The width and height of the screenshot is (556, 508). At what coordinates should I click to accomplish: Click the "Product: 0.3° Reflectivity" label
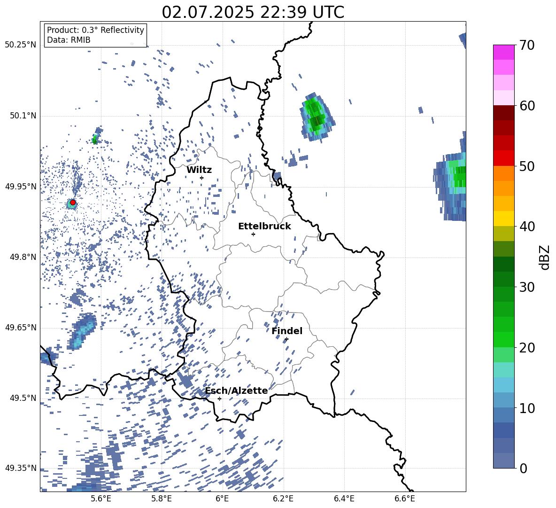point(95,30)
